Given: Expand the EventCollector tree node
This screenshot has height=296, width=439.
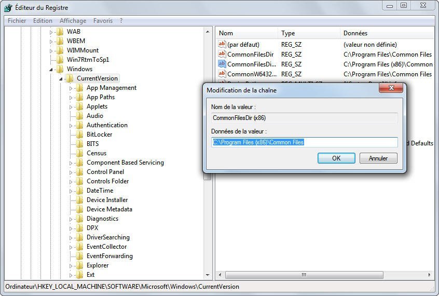Looking at the screenshot, I should [x=71, y=247].
